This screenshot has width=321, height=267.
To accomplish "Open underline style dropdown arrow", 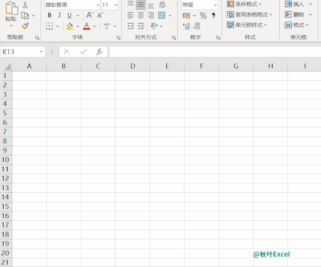I will pos(77,16).
